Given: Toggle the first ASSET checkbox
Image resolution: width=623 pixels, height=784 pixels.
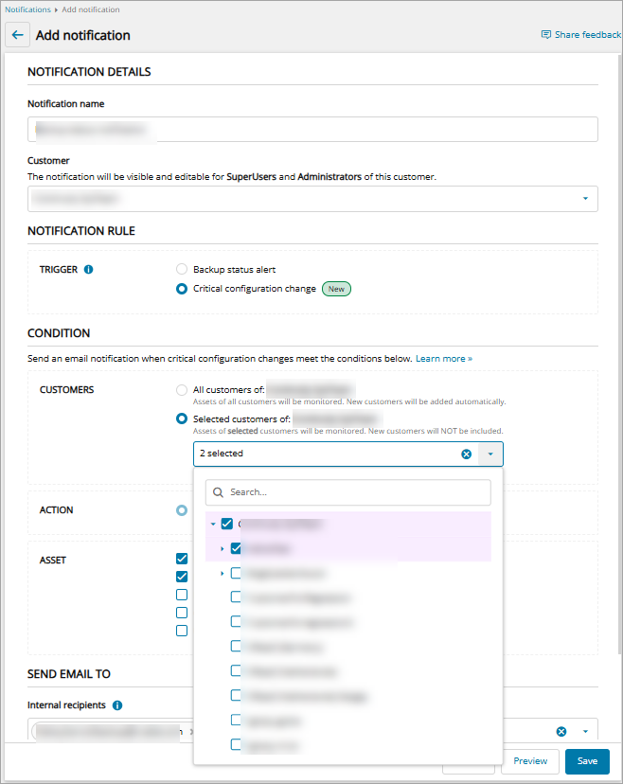Looking at the screenshot, I should click(182, 559).
